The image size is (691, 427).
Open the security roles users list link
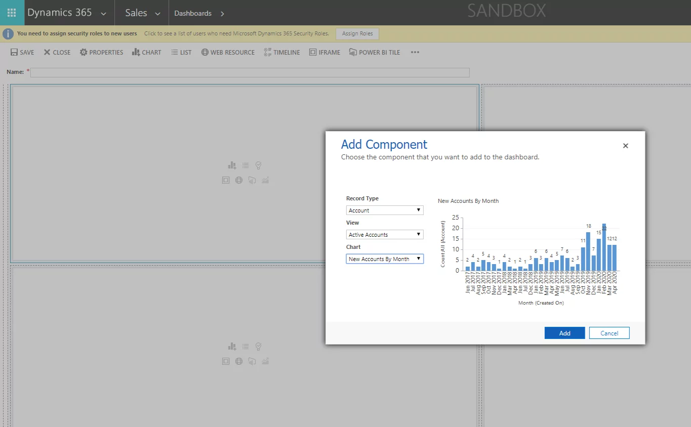pyautogui.click(x=236, y=34)
